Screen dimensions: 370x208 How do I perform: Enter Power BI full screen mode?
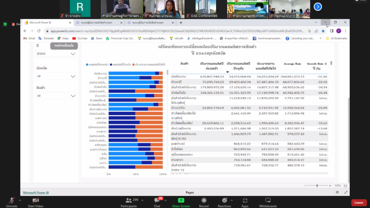345,192
